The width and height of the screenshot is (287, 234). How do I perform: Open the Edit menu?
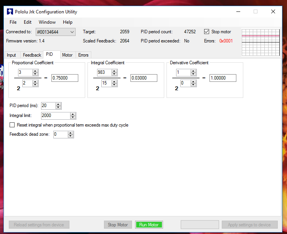28,22
